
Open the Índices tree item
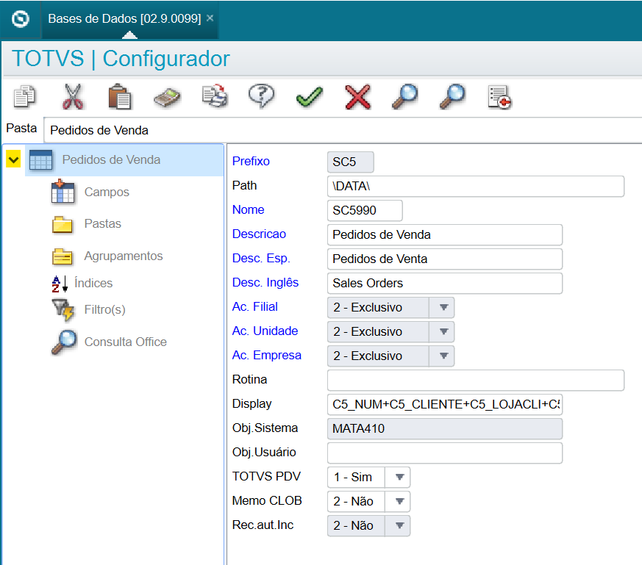[x=93, y=283]
